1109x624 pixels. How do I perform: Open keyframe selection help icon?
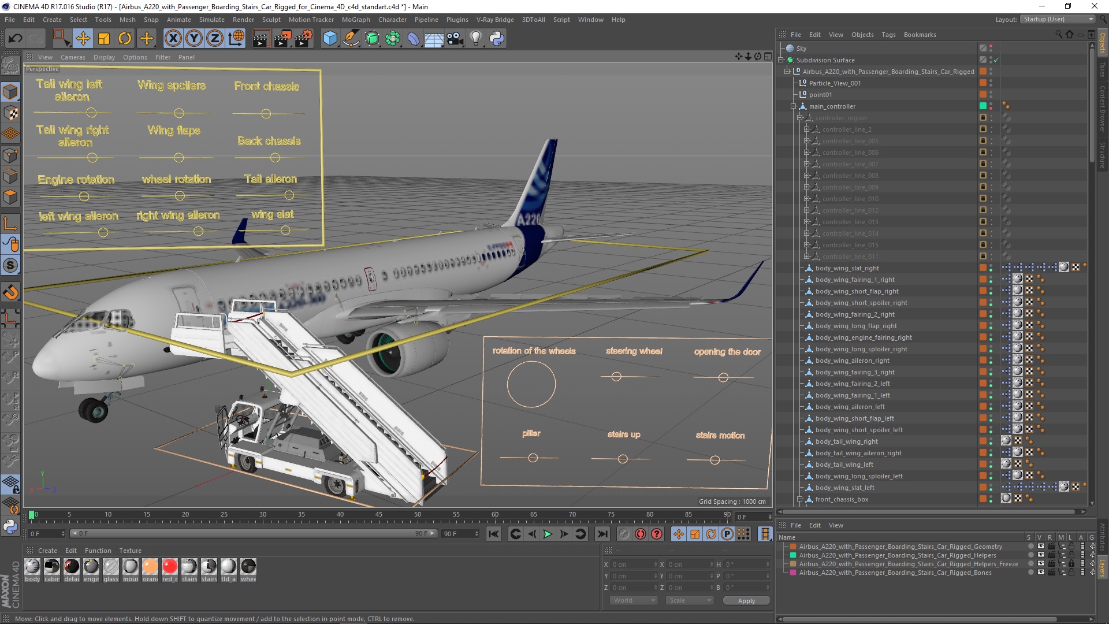(657, 534)
